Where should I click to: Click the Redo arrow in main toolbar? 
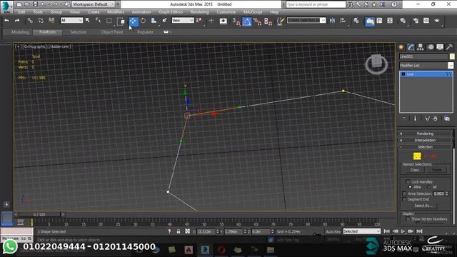17,21
